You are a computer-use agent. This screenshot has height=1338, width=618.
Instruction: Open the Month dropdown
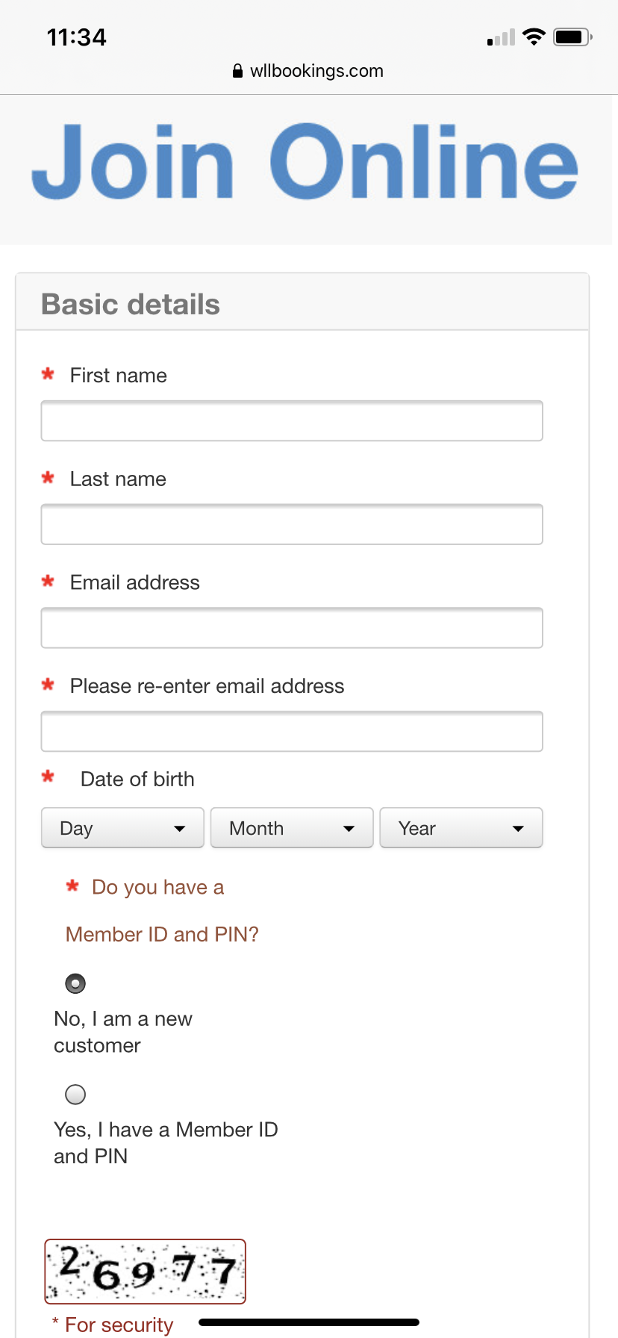click(292, 828)
